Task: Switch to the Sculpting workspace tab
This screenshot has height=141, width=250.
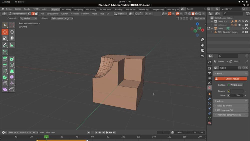Action: [x=78, y=10]
